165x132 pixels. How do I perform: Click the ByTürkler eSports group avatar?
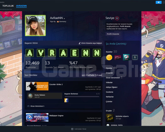110,118
